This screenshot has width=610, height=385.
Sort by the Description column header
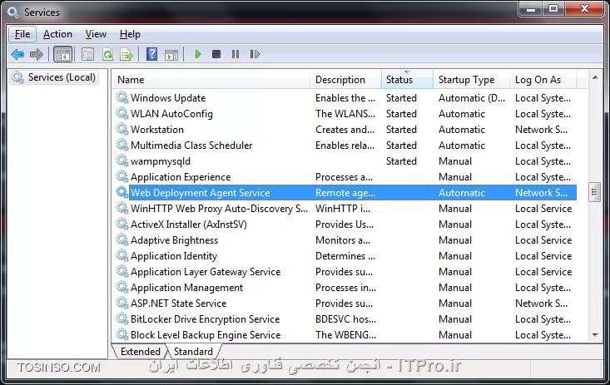click(x=346, y=80)
